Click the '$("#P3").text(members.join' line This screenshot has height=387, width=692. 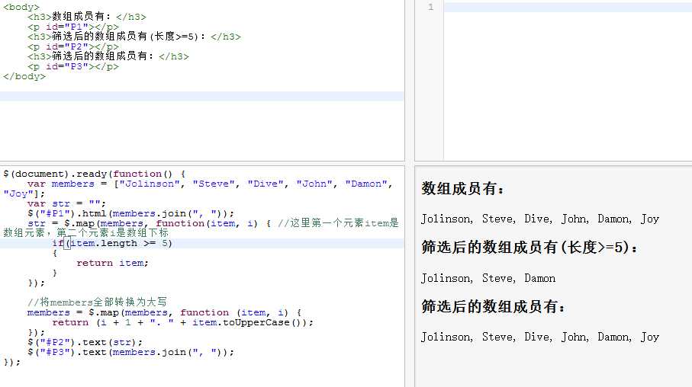(131, 352)
